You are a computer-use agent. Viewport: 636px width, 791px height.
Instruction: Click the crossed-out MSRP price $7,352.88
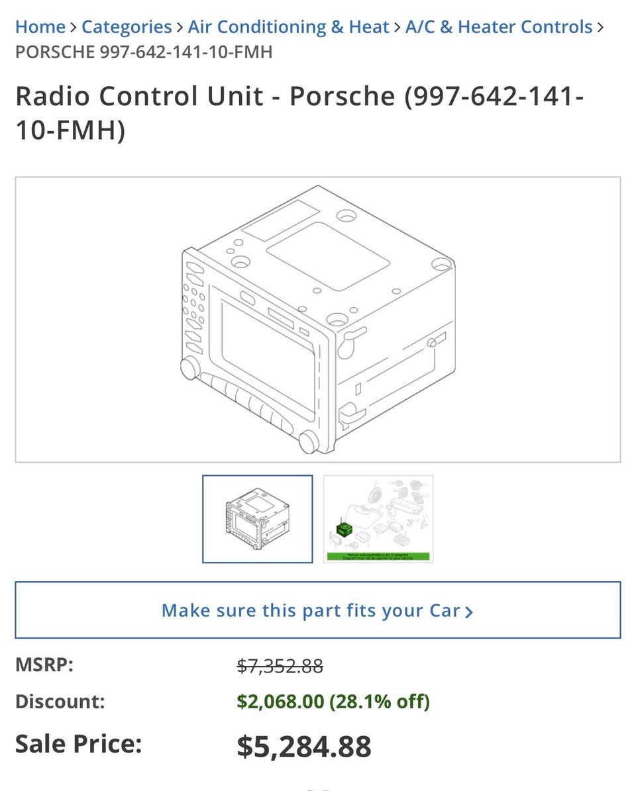click(280, 666)
